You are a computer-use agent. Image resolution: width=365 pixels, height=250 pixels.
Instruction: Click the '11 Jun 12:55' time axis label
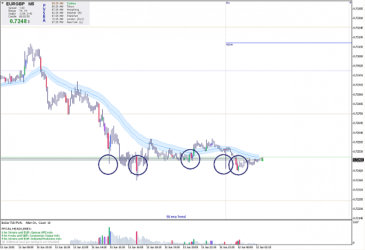(81, 247)
